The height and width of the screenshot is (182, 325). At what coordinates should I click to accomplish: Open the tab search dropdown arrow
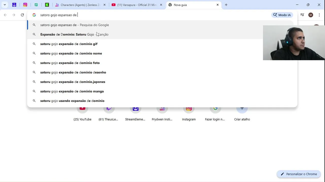click(x=5, y=5)
